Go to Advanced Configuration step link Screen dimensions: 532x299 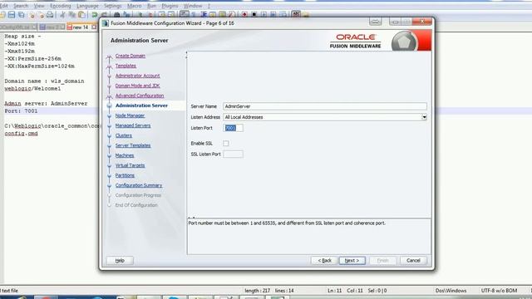pyautogui.click(x=140, y=96)
